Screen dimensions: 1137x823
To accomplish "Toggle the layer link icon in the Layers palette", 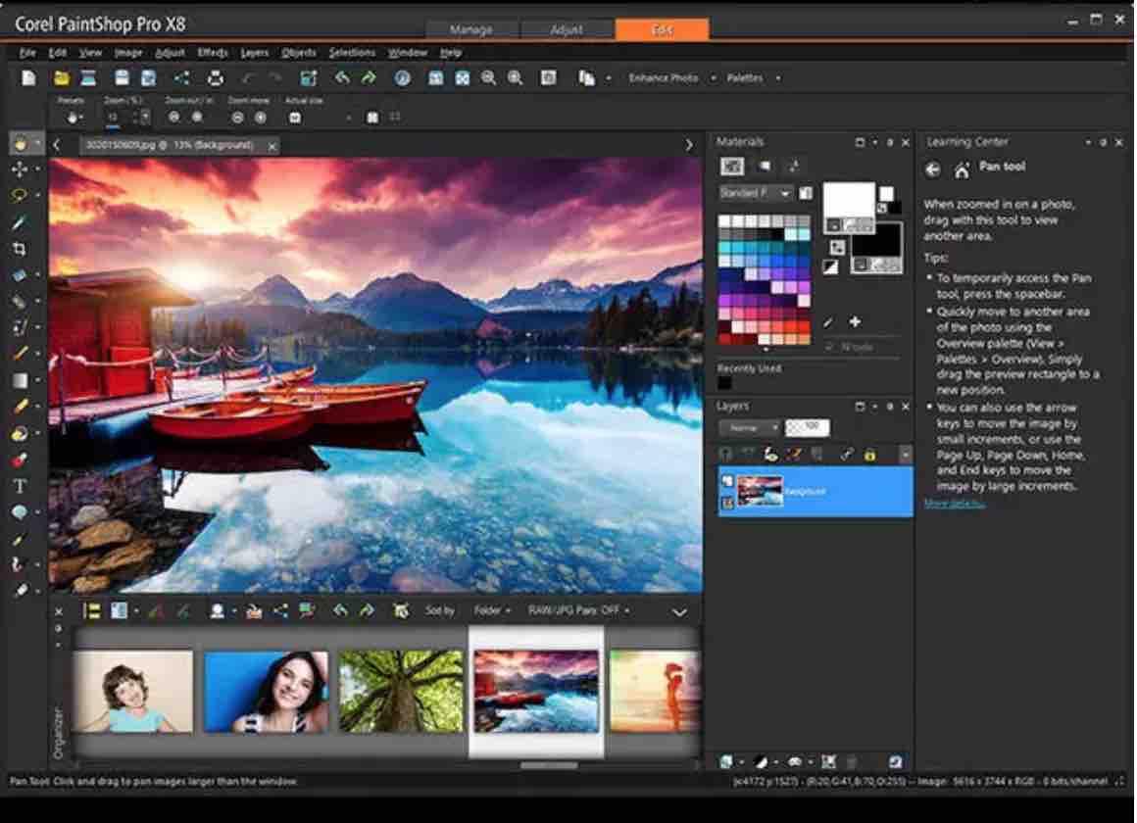I will pyautogui.click(x=845, y=454).
